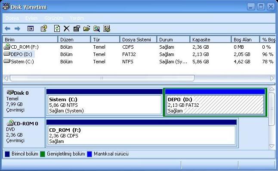Select the DEPO (D:) volume row
Image resolution: width=278 pixels, height=171 pixels.
(139, 54)
